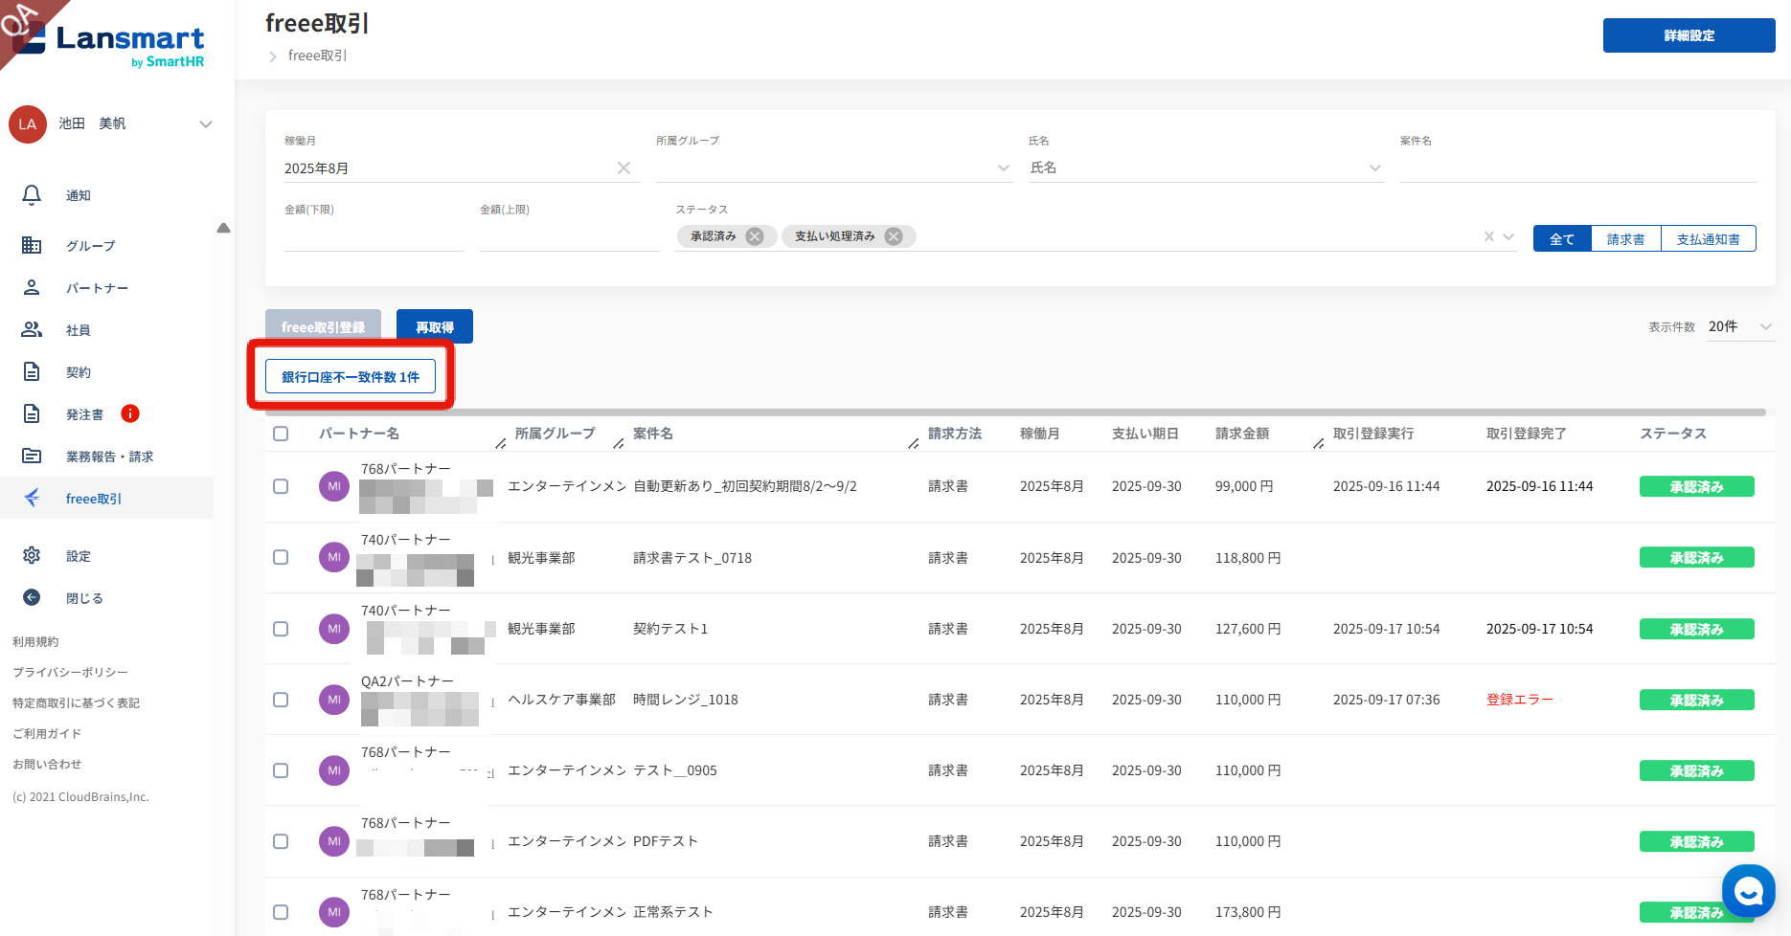Click the 再取得 button
The height and width of the screenshot is (936, 1791).
click(435, 326)
